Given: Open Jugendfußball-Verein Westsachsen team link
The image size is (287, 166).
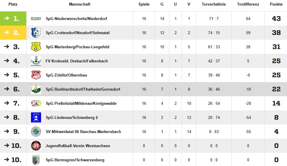Looking at the screenshot, I should click(78, 146).
